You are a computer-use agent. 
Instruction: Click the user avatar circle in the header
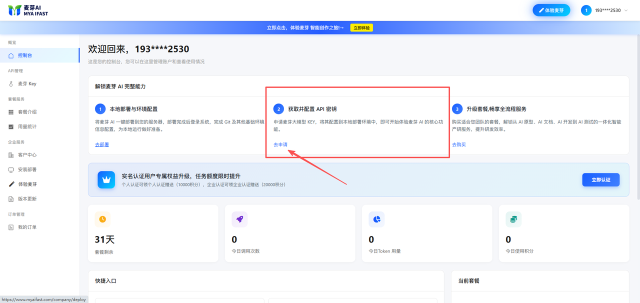pyautogui.click(x=586, y=10)
